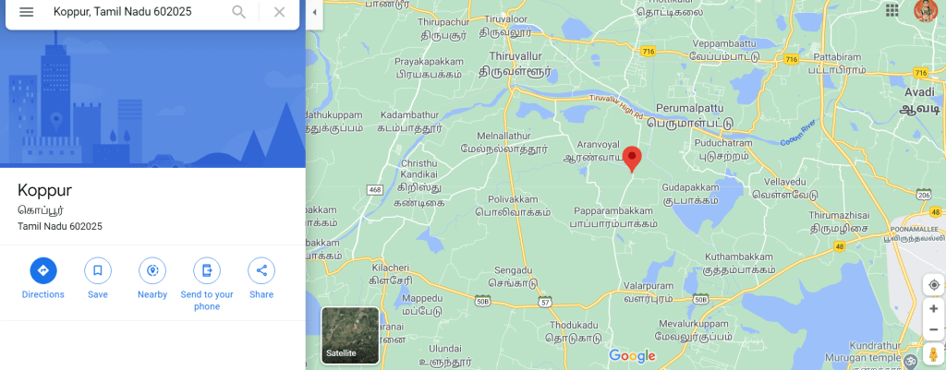Open Google account profile picture
Viewport: 946px width, 370px height.
tap(925, 10)
